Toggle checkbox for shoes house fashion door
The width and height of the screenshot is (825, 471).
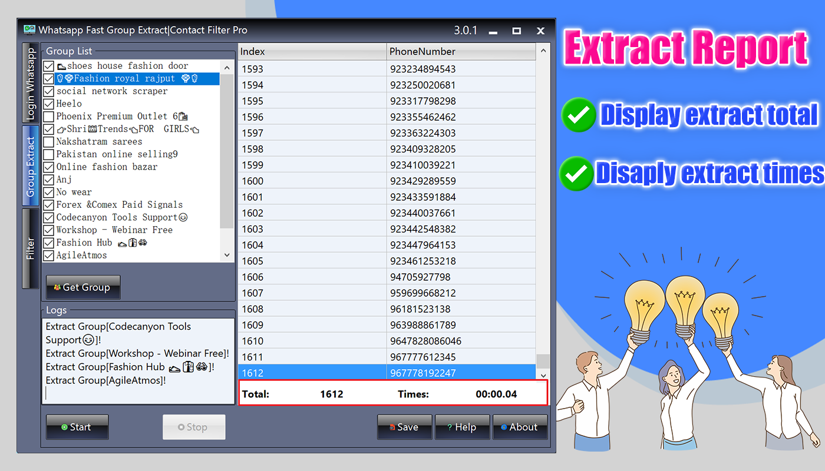[49, 66]
